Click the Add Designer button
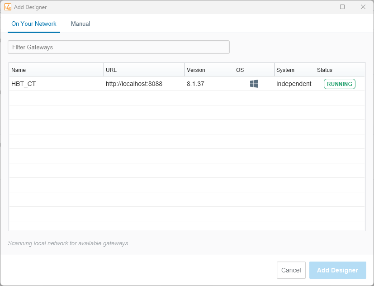The width and height of the screenshot is (374, 286). click(x=337, y=270)
